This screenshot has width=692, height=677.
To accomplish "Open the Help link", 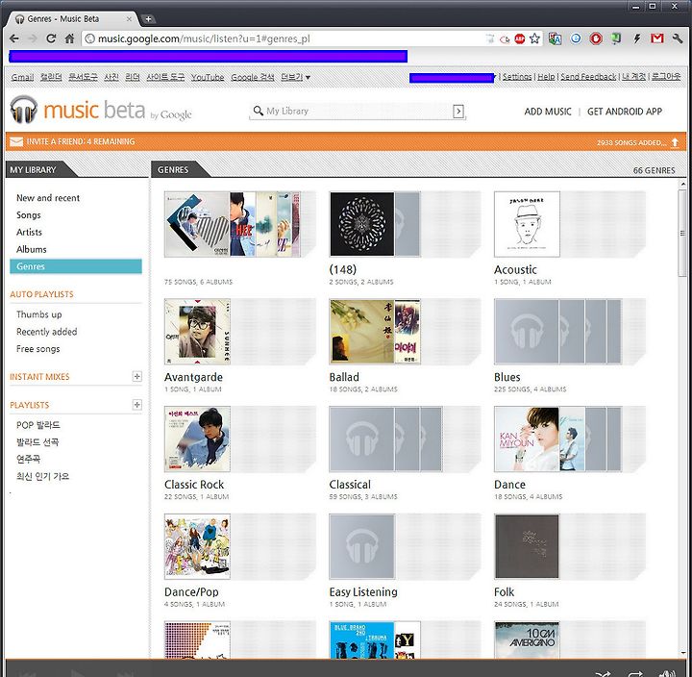I will (546, 76).
